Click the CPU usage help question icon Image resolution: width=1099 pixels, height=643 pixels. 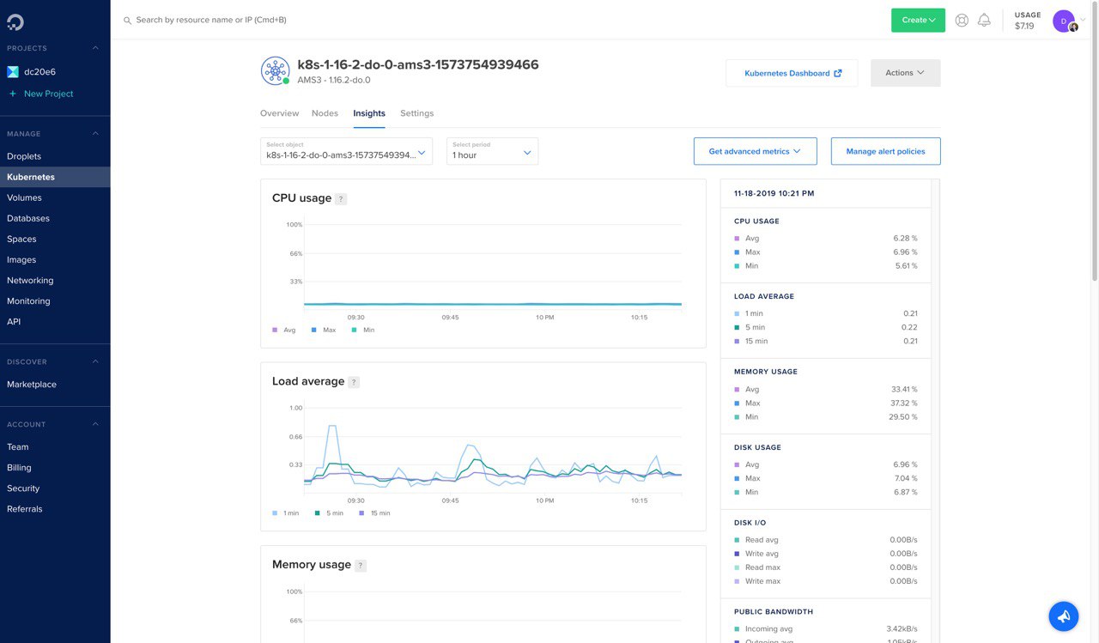coord(341,199)
